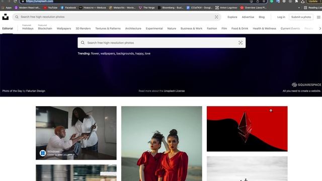Reload the page with the refresh icon
Screen dimensions: 322x181
pyautogui.click(x=15, y=1)
